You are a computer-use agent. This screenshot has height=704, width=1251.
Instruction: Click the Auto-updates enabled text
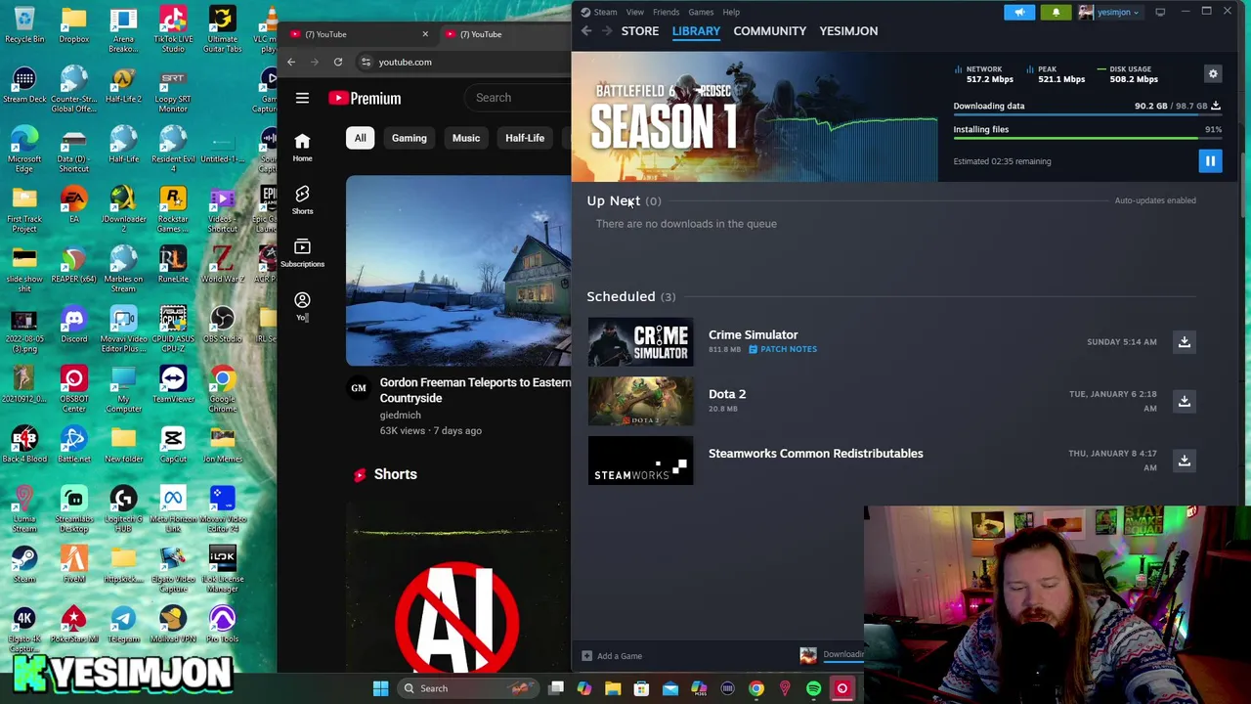(1155, 200)
